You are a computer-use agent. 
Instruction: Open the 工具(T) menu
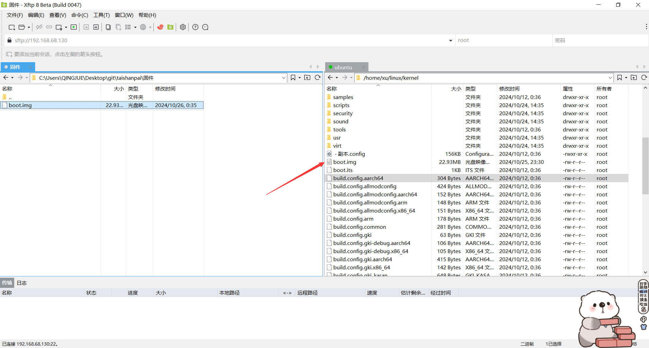[101, 15]
